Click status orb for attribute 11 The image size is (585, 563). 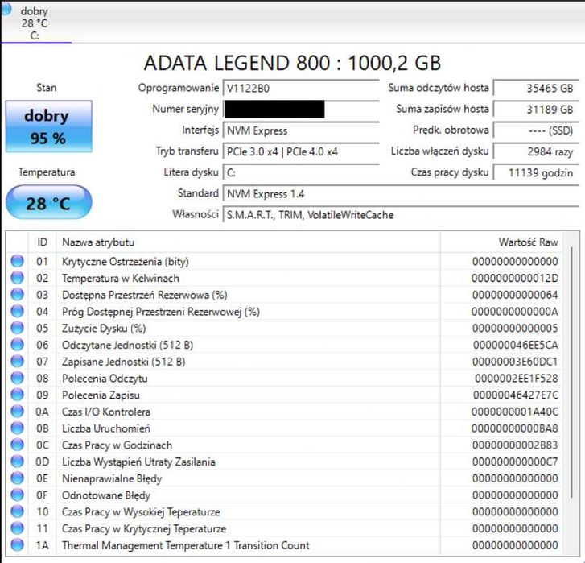(17, 528)
